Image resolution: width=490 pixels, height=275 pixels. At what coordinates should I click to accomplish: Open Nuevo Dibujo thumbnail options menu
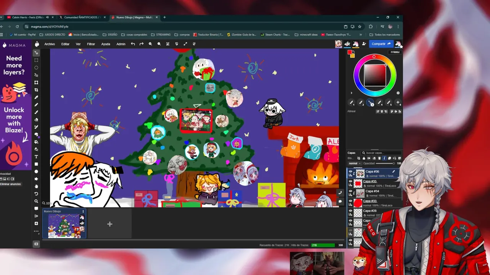click(x=83, y=211)
